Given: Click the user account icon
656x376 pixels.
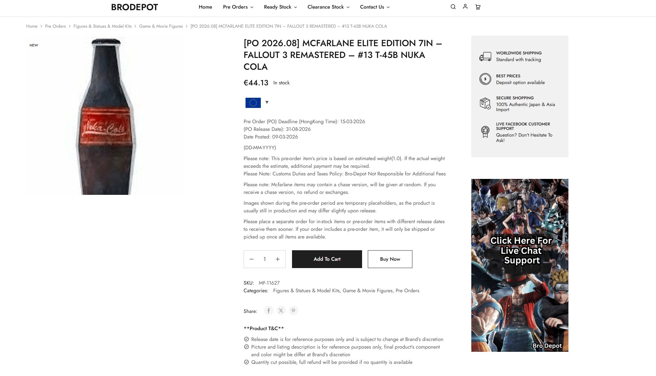Looking at the screenshot, I should coord(465,6).
